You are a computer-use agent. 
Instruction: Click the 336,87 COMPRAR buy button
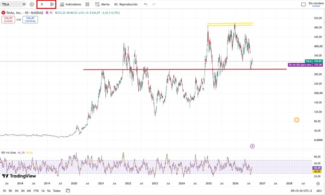30,20
